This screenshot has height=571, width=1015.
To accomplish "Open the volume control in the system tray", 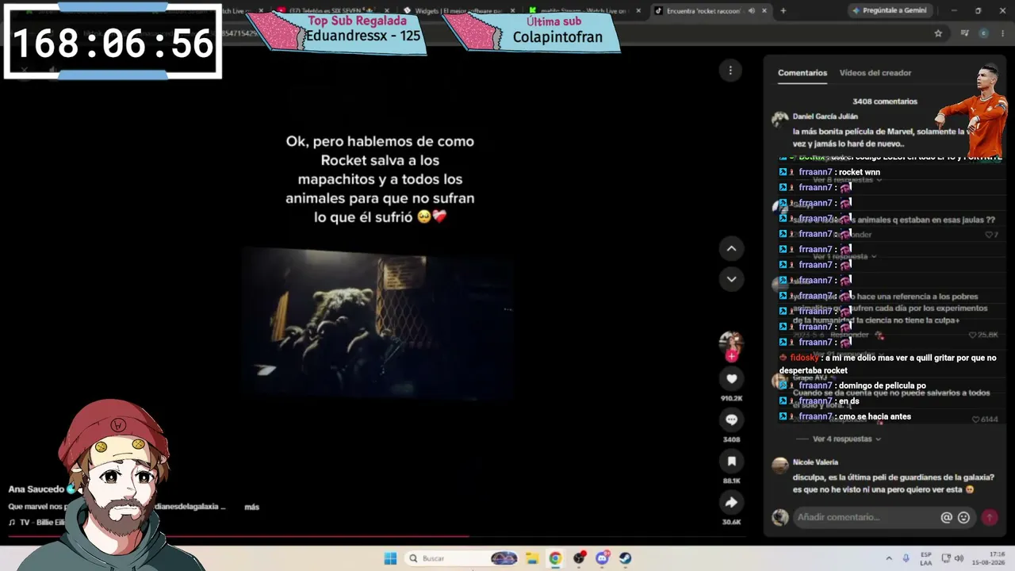I will (x=959, y=558).
